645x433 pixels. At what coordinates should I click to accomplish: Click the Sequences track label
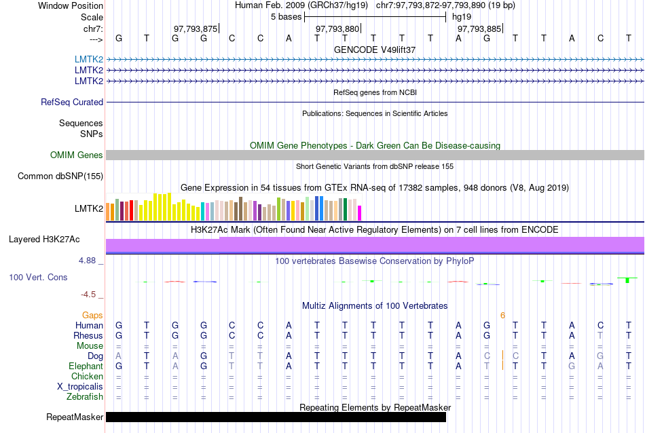click(81, 123)
